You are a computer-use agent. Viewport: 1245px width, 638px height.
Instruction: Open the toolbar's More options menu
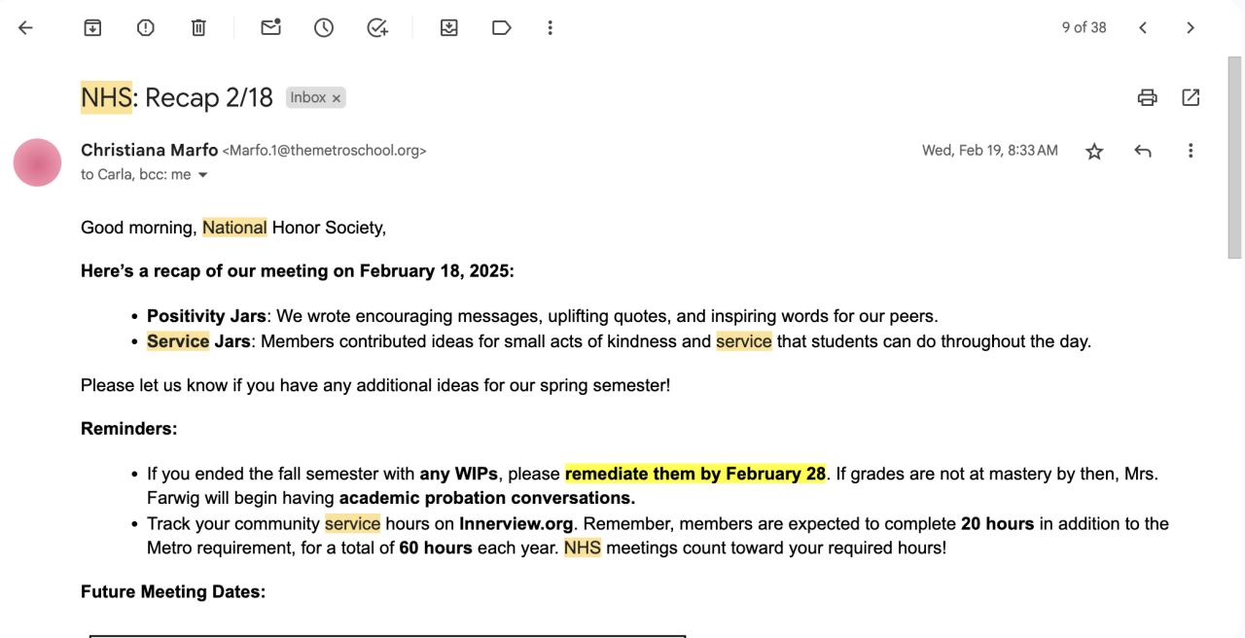(550, 28)
